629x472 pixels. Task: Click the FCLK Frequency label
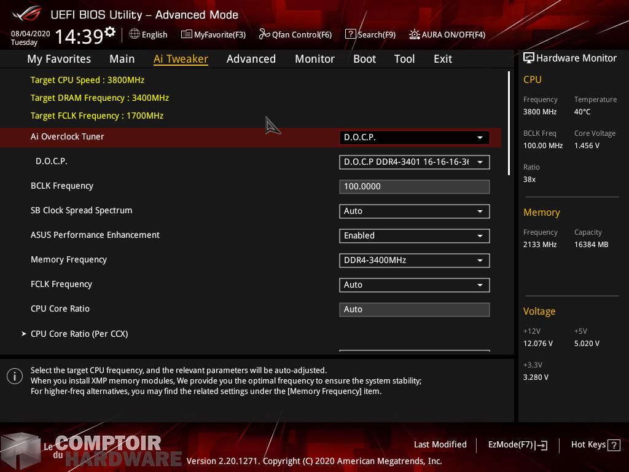click(61, 284)
